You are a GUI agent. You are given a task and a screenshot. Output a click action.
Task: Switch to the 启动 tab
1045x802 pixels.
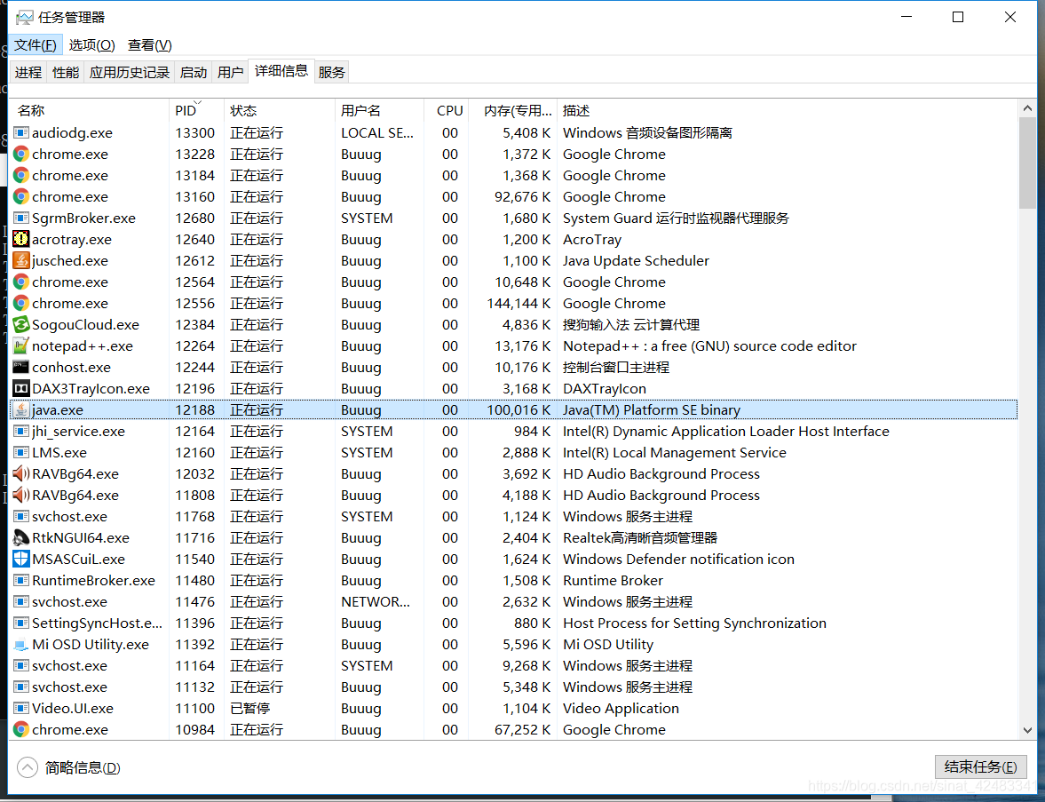tap(194, 72)
